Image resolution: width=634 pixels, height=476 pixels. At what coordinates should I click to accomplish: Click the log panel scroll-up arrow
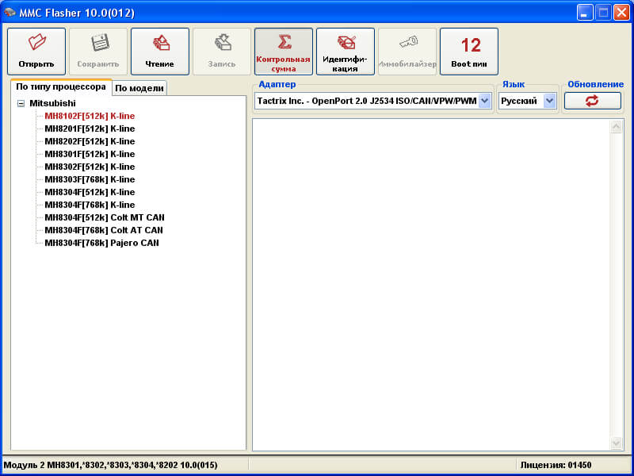click(617, 127)
